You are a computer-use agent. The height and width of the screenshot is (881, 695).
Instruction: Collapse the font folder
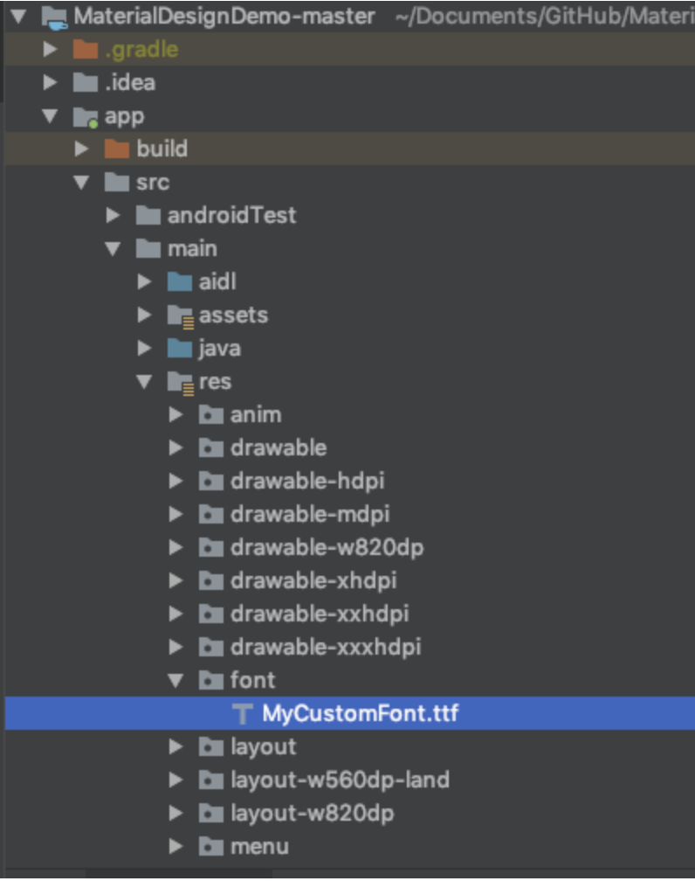[x=175, y=680]
